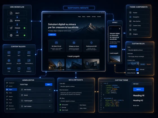Open Portfolio in website navigation

coord(89,17)
